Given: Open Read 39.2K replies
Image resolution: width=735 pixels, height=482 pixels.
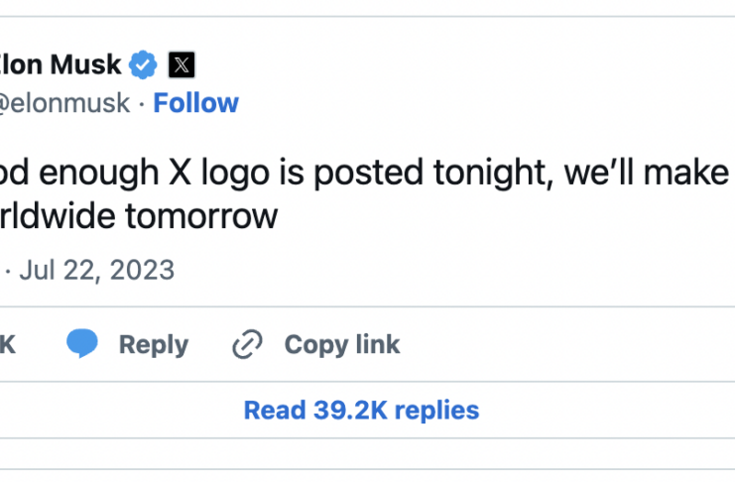Looking at the screenshot, I should click(x=361, y=410).
